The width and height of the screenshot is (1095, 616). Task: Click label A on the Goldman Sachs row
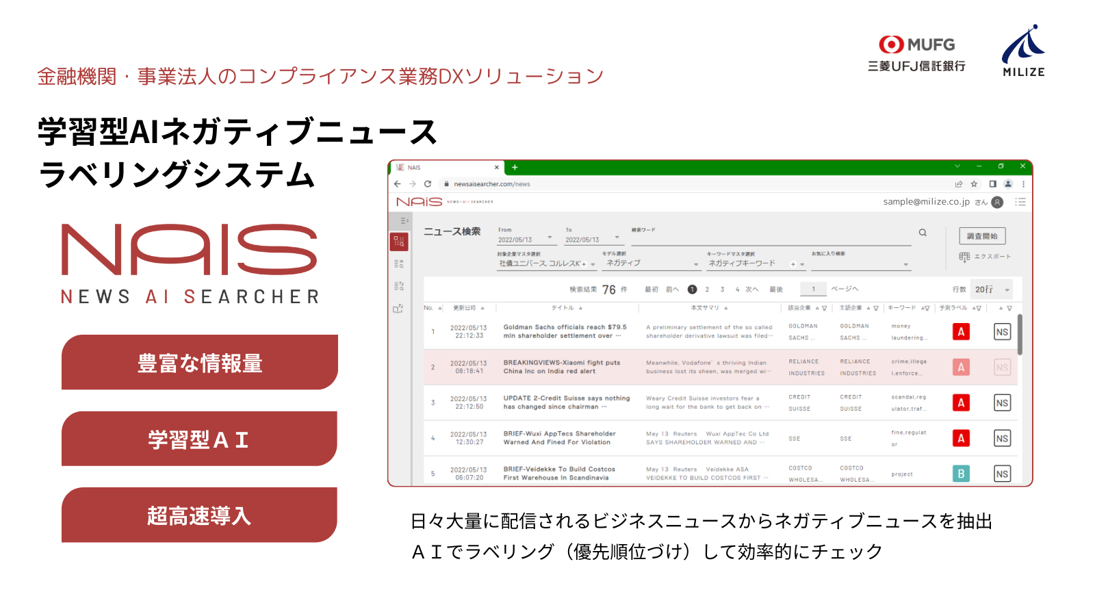961,332
